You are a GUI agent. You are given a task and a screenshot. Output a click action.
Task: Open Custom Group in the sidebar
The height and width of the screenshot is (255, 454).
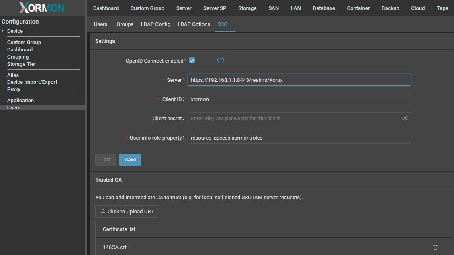24,42
